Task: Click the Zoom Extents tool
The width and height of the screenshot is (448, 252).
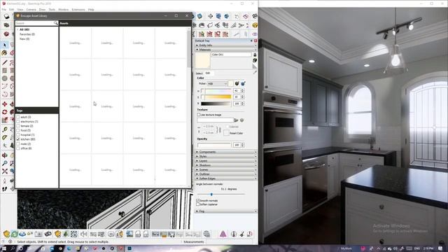Action: pyautogui.click(x=5, y=171)
